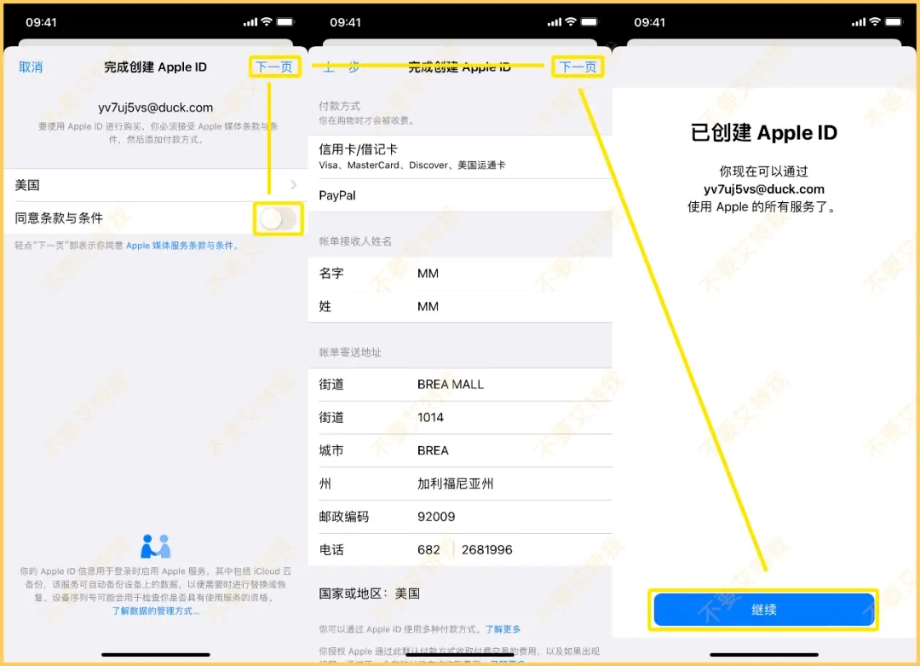Viewport: 920px width, 666px height.
Task: Tap the 完成创建 Apple ID title on the terms screen
Action: [x=156, y=67]
